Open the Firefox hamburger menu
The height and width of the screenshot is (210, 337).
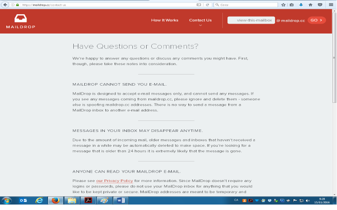pos(331,5)
